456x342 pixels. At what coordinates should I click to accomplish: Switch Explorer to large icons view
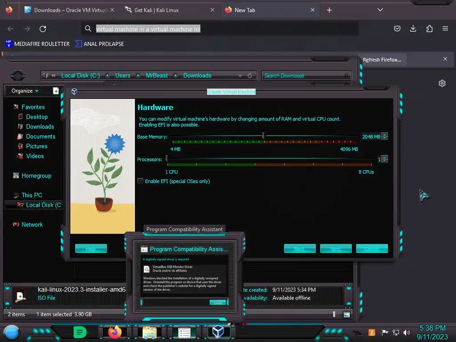point(346,314)
